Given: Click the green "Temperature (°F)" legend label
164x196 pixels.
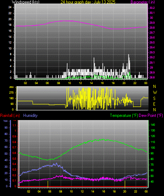Looking at the screenshot, I should pos(124,115).
